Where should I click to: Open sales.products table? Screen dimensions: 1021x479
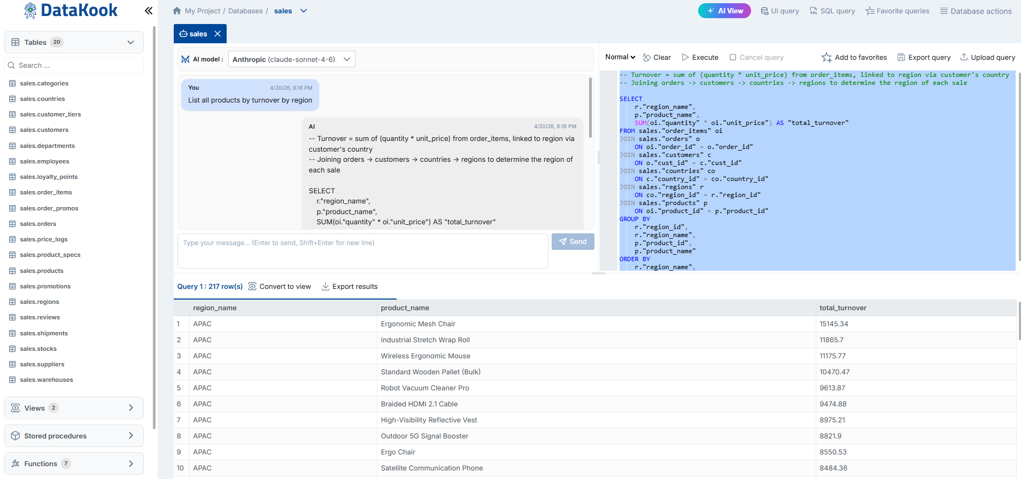42,271
